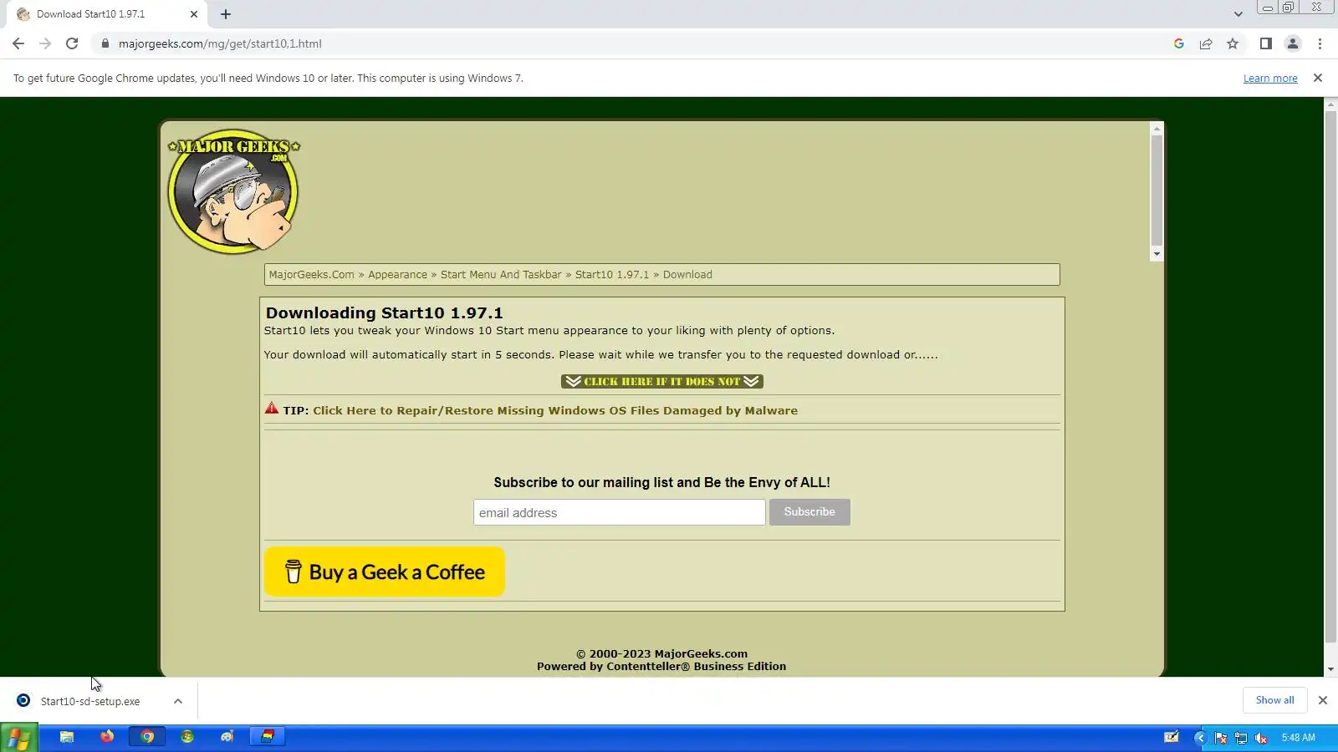
Task: Open the tablet input panel icon
Action: (x=1172, y=737)
